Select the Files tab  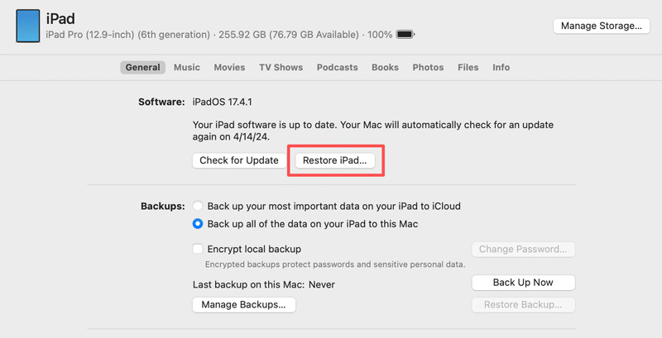coord(468,68)
